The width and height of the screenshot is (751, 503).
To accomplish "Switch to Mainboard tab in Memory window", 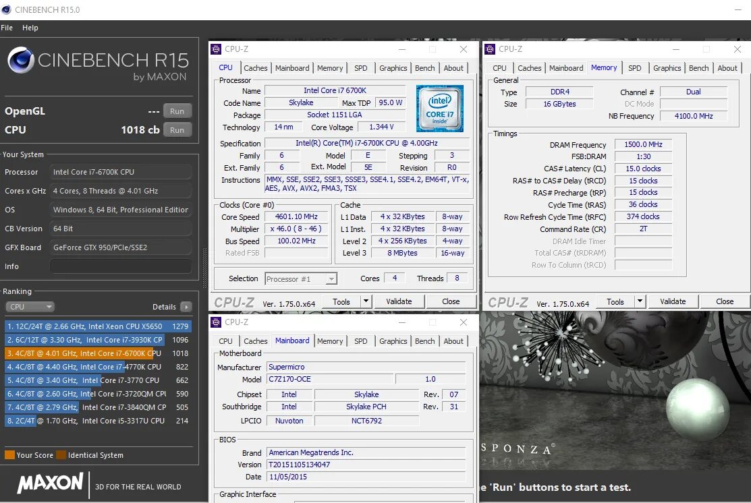I will tap(566, 68).
